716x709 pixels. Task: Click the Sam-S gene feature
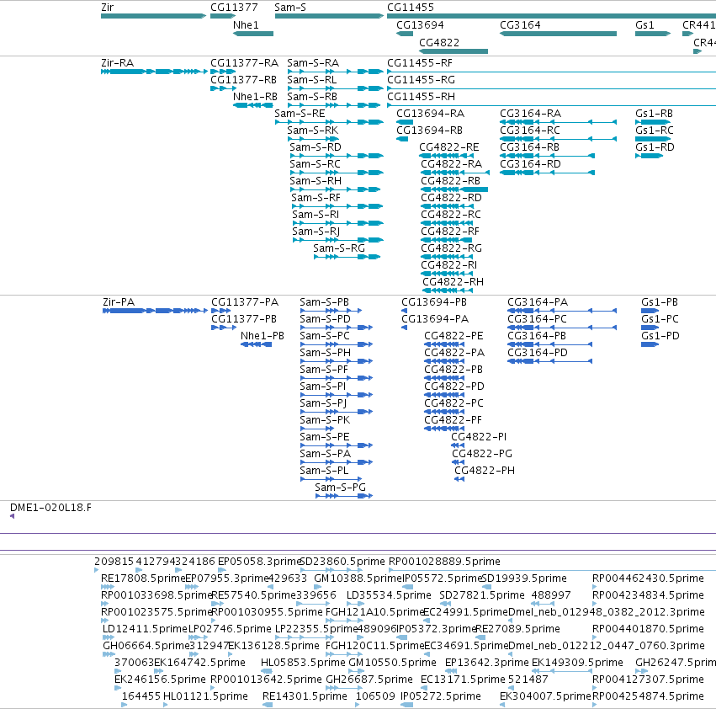pyautogui.click(x=329, y=16)
